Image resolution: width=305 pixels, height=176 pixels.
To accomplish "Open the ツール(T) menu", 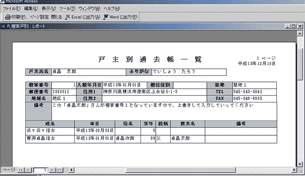I will pos(67,9).
